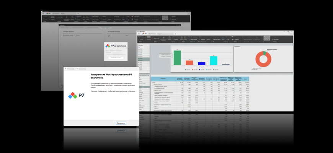Click the play triangle icon in the front ribbon
The image size is (333, 153).
(x=223, y=37)
